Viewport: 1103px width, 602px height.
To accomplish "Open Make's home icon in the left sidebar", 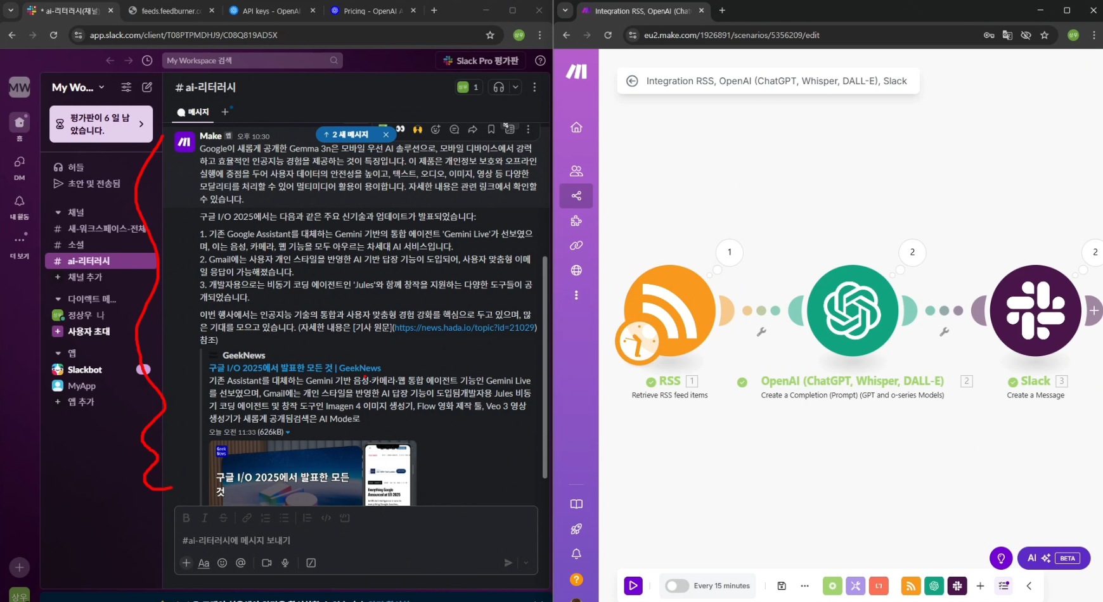I will 576,127.
